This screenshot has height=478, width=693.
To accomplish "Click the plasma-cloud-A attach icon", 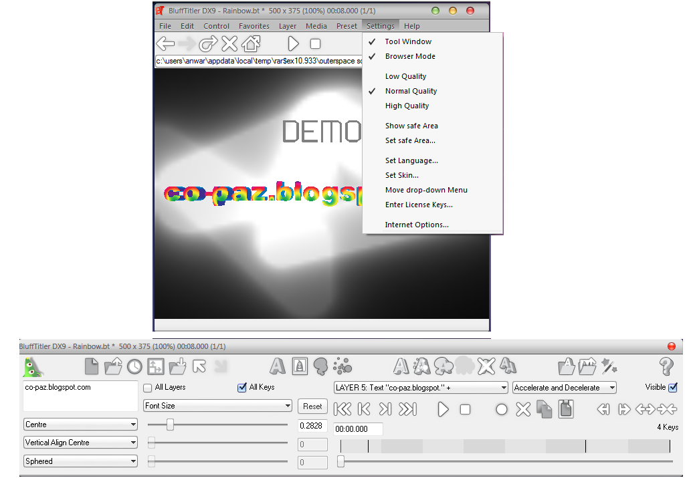I will click(443, 366).
